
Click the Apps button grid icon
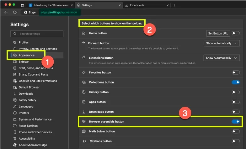tap(84, 102)
